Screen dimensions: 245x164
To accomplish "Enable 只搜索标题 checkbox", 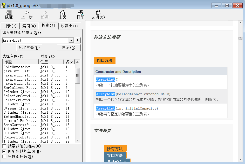I will (4, 157).
